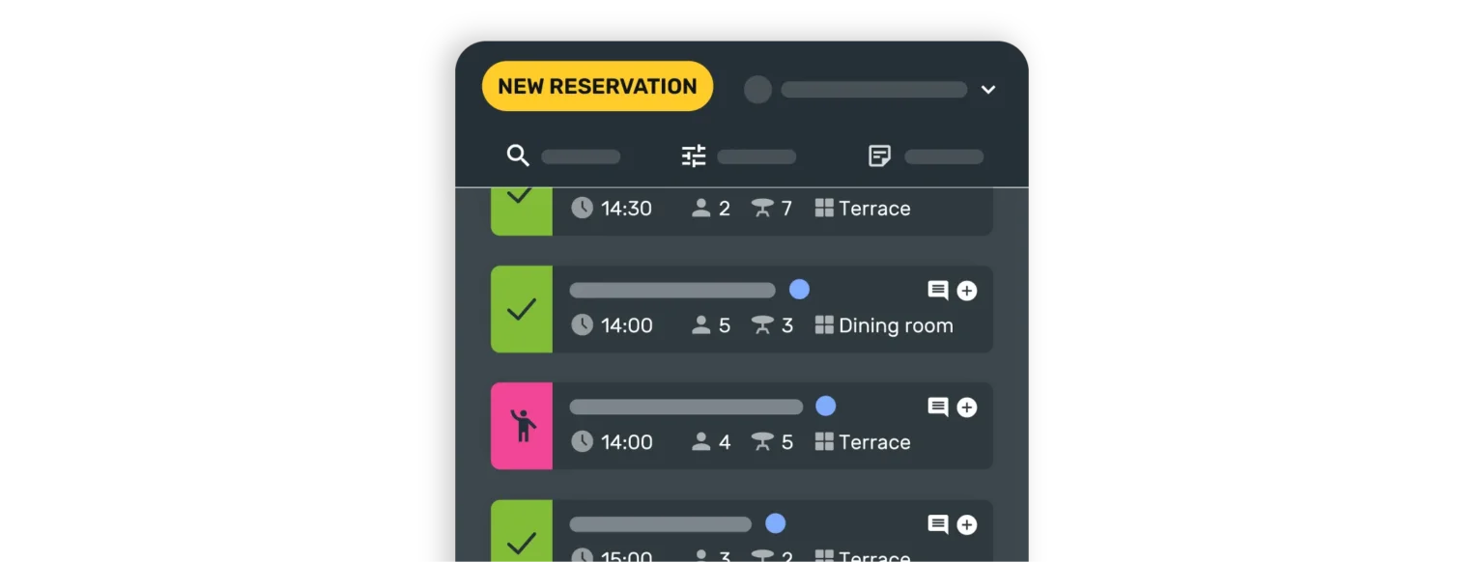Open comment icon on 14:00 Terrace reservation
The image size is (1484, 562).
937,407
